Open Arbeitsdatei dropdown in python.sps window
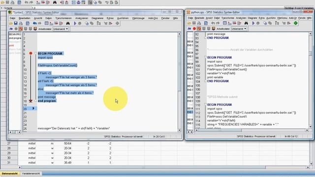This screenshot has width=315, height=177. (239, 29)
